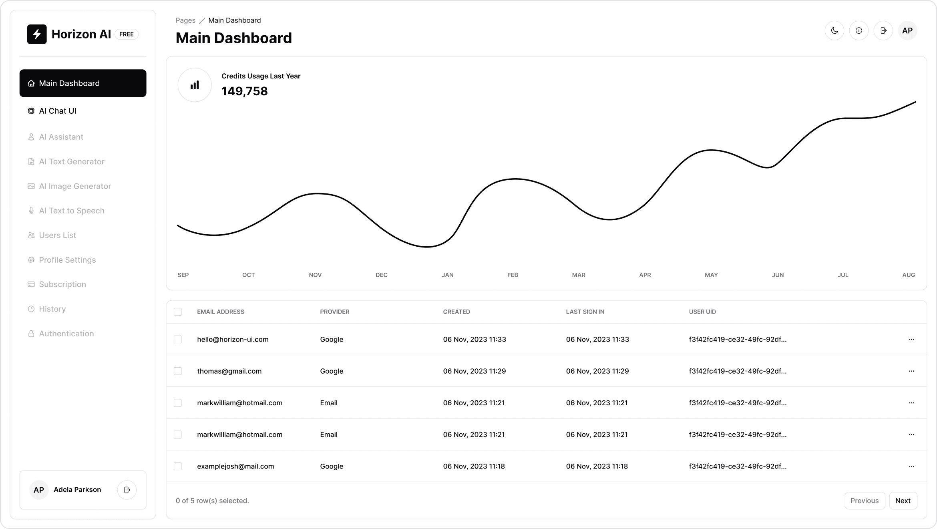The width and height of the screenshot is (937, 529).
Task: Toggle dark mode moon icon
Action: (834, 31)
